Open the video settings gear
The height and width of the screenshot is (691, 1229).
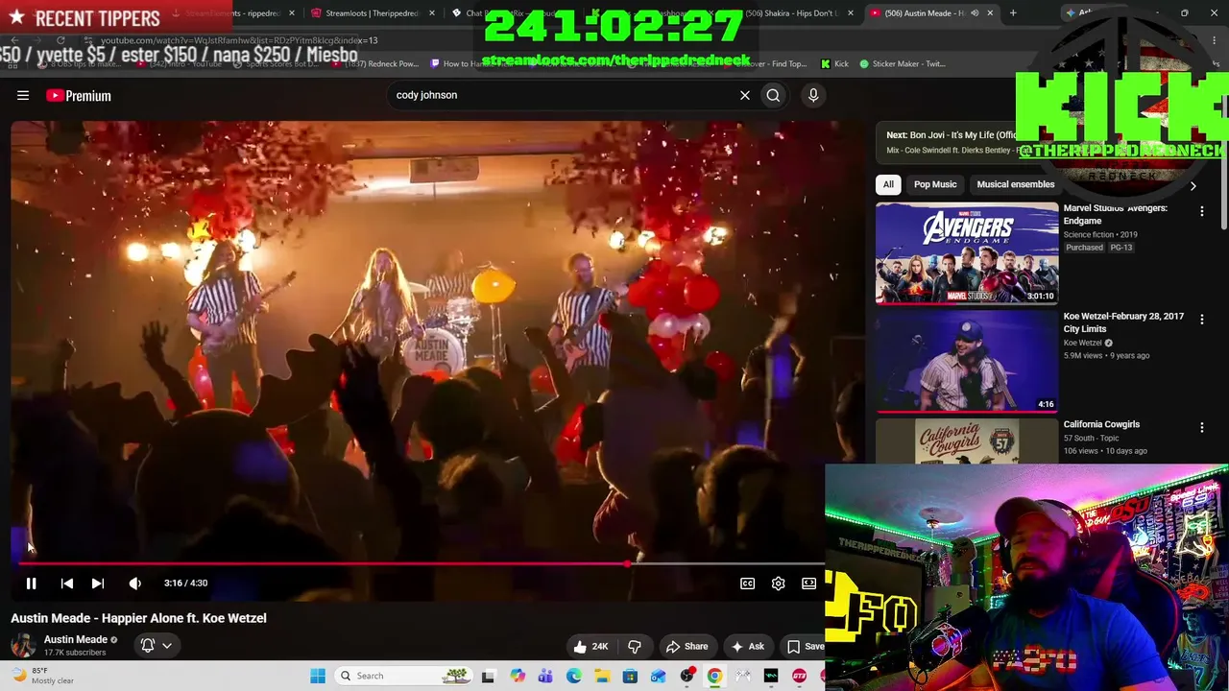point(779,583)
